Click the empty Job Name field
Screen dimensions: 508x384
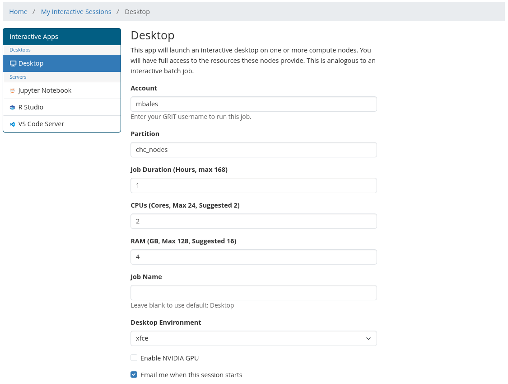click(x=253, y=293)
